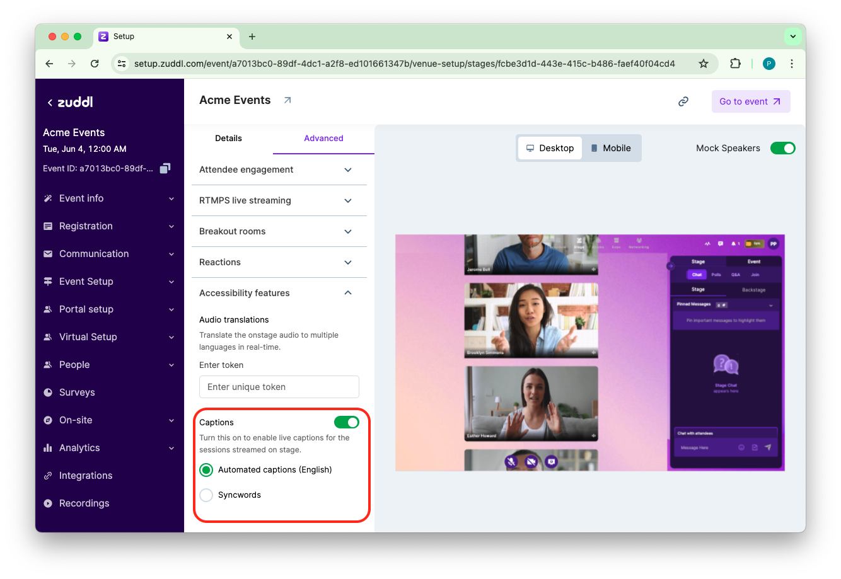Copy the event link using the chain icon

click(x=683, y=101)
